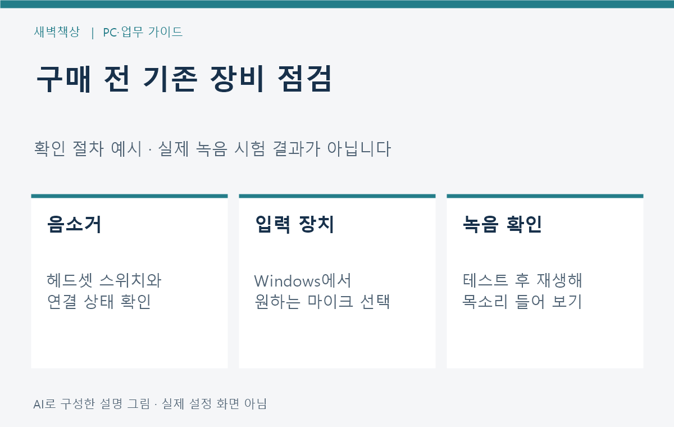
Task: Select the '녹음 확인' card heading
Action: (x=502, y=225)
